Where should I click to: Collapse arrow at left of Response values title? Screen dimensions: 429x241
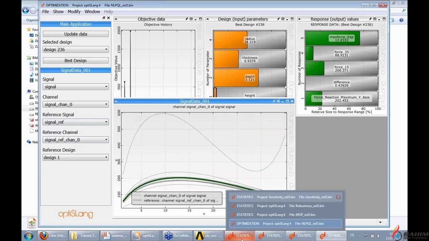299,19
